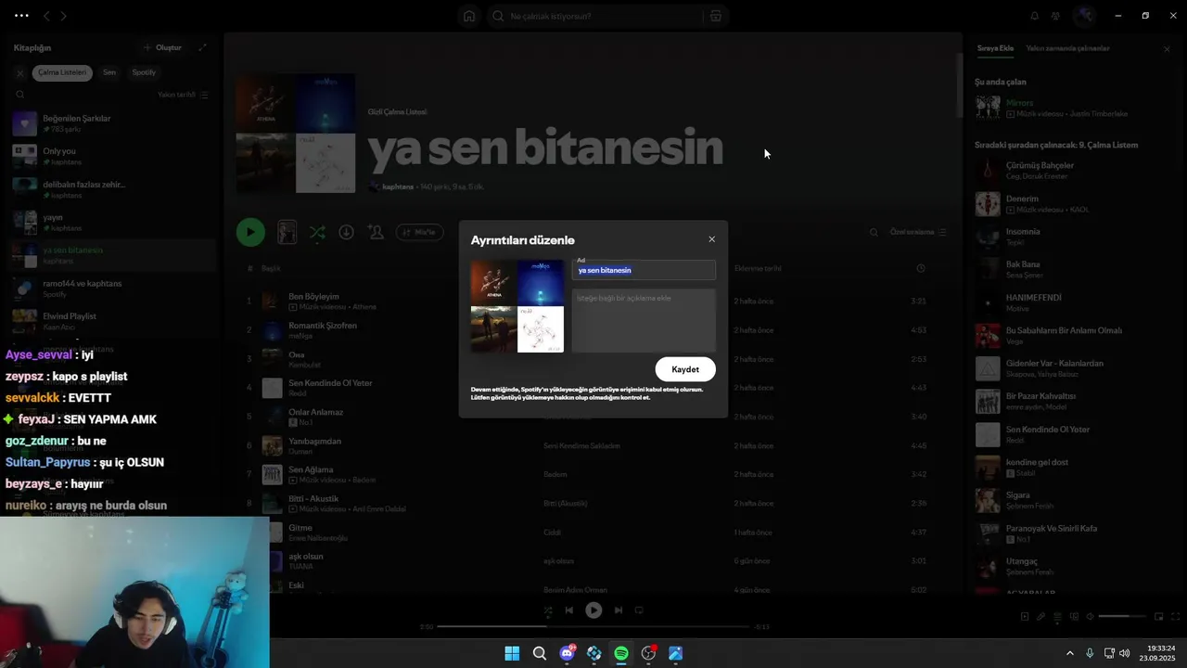Toggle playlist shuffle next to play button
This screenshot has width=1187, height=668.
(317, 232)
